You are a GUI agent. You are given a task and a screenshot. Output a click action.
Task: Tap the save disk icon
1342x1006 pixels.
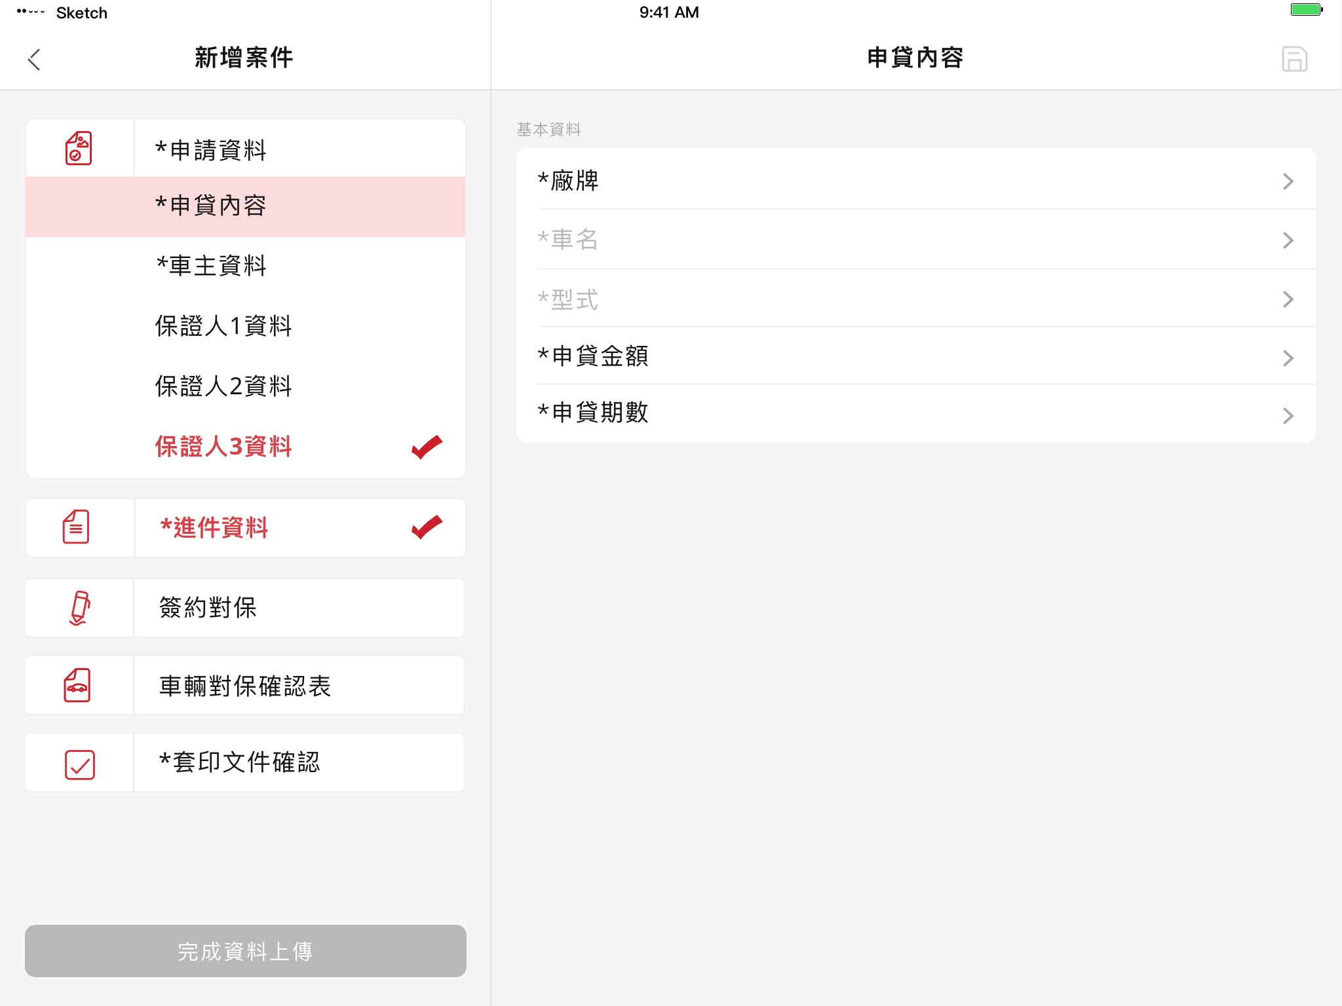[1294, 59]
